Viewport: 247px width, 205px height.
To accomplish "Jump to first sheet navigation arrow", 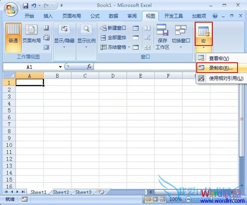I will tap(6, 191).
